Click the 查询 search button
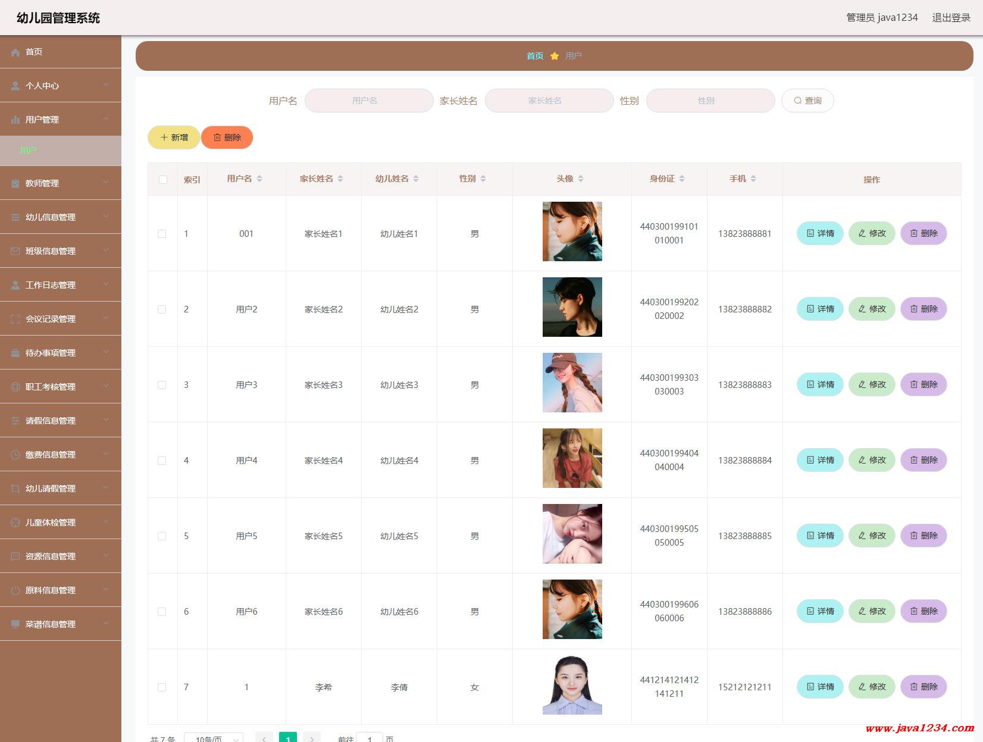The height and width of the screenshot is (742, 983). pos(807,101)
